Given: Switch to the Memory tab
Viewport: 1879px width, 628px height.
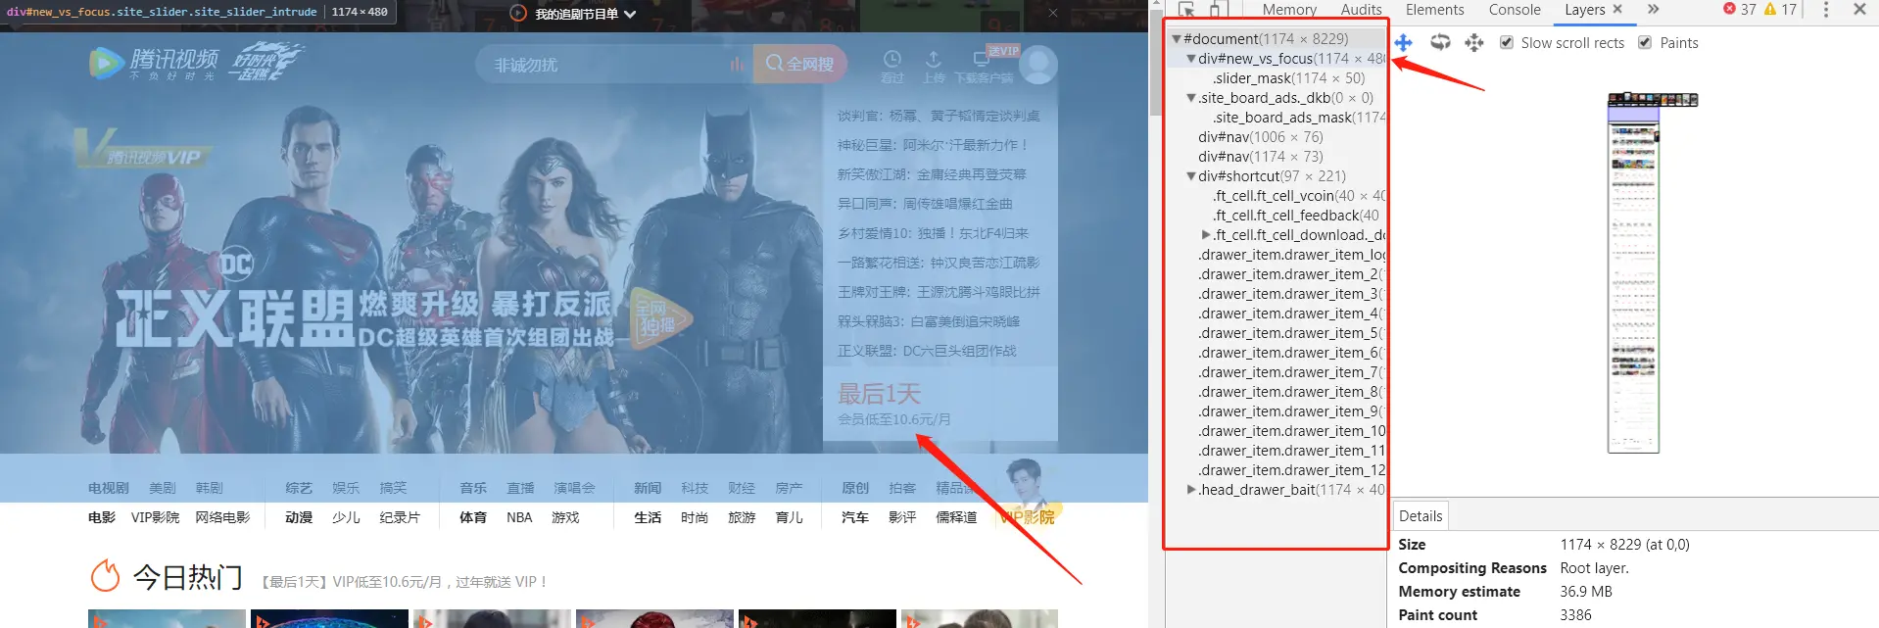Looking at the screenshot, I should 1289,9.
